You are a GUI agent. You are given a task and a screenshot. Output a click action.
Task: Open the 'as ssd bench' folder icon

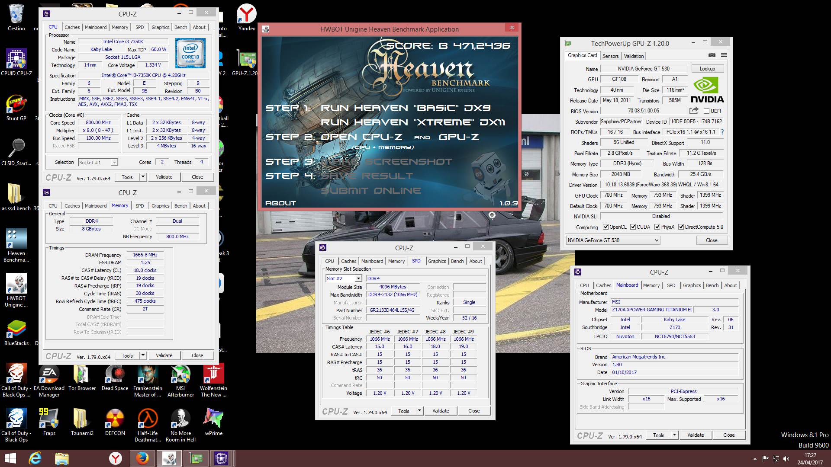tap(16, 197)
